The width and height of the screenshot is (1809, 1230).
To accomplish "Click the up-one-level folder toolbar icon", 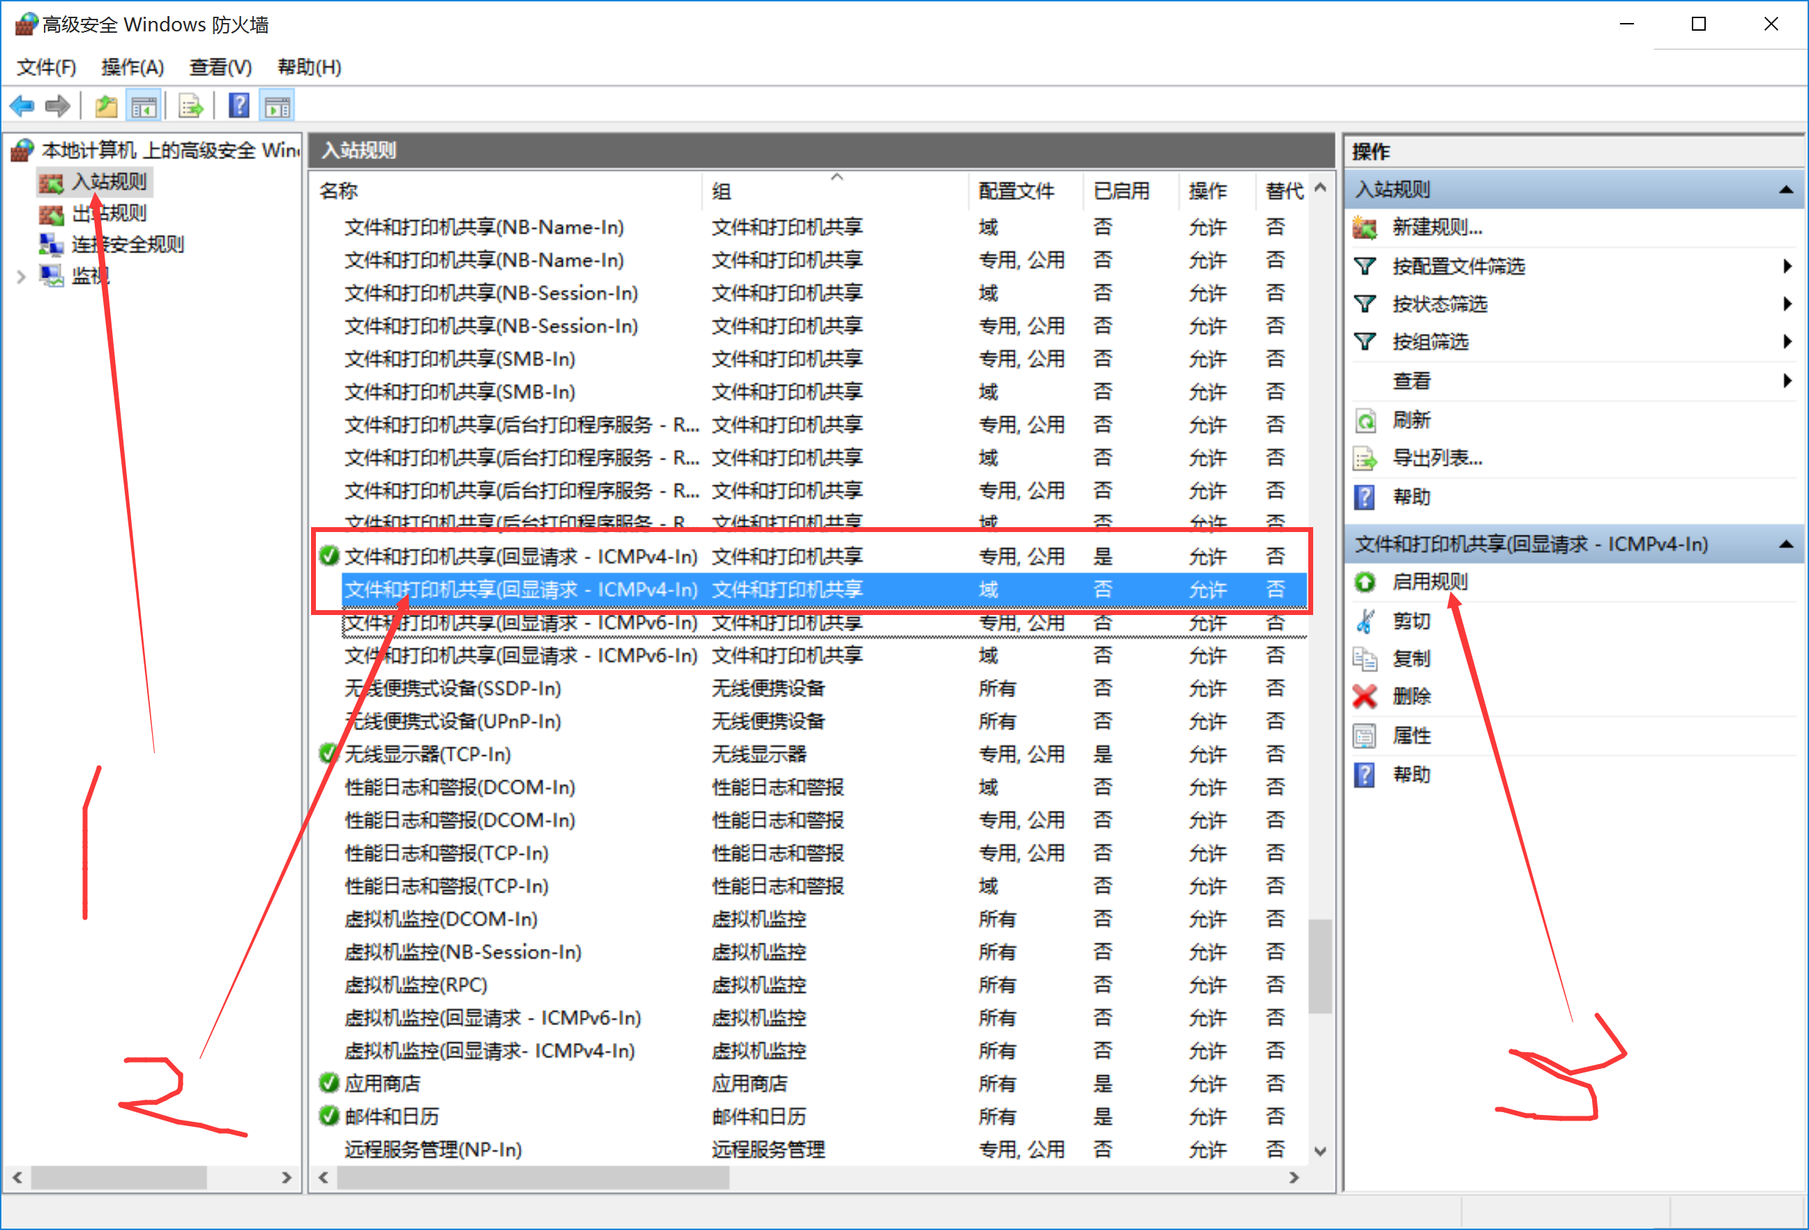I will tap(106, 105).
